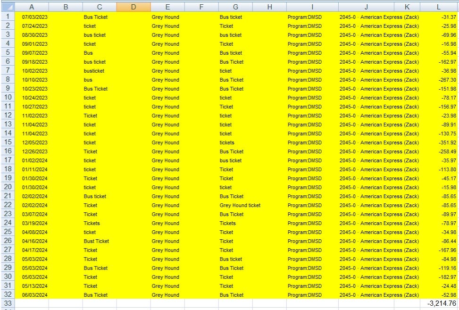Click the total cell -3,214.76
Screen dimensions: 459x310
pos(439,303)
